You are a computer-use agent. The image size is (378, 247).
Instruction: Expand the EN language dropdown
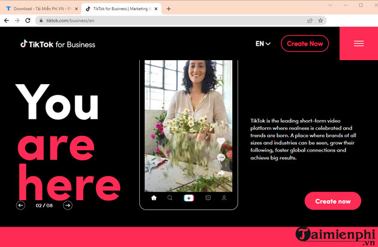(x=263, y=44)
